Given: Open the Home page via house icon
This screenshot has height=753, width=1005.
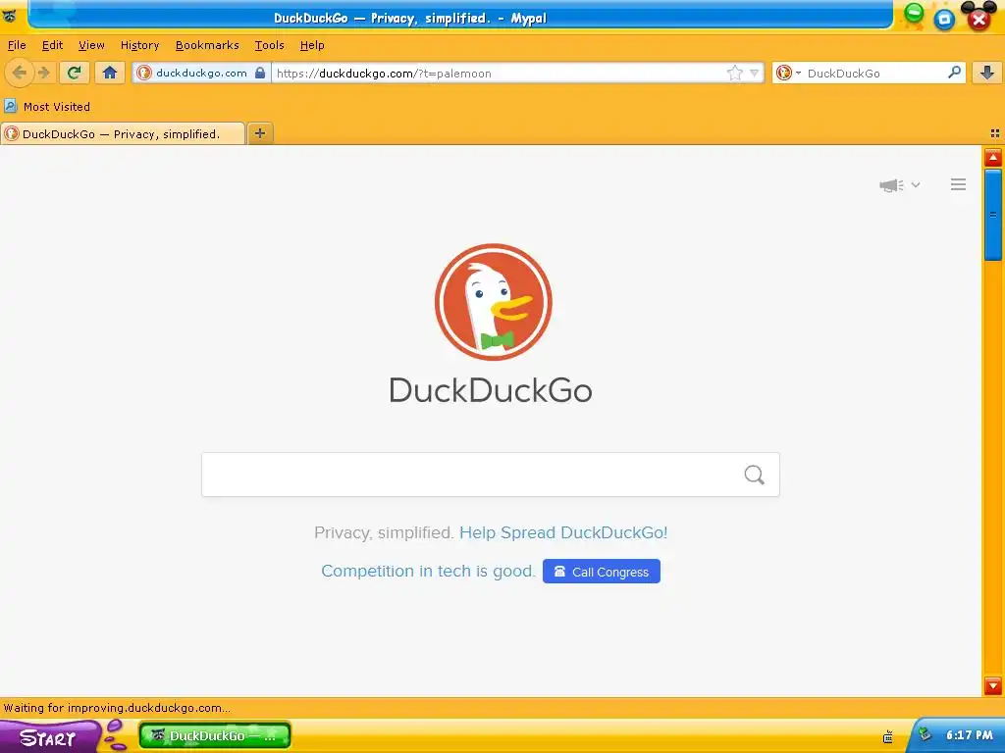Looking at the screenshot, I should pos(110,73).
